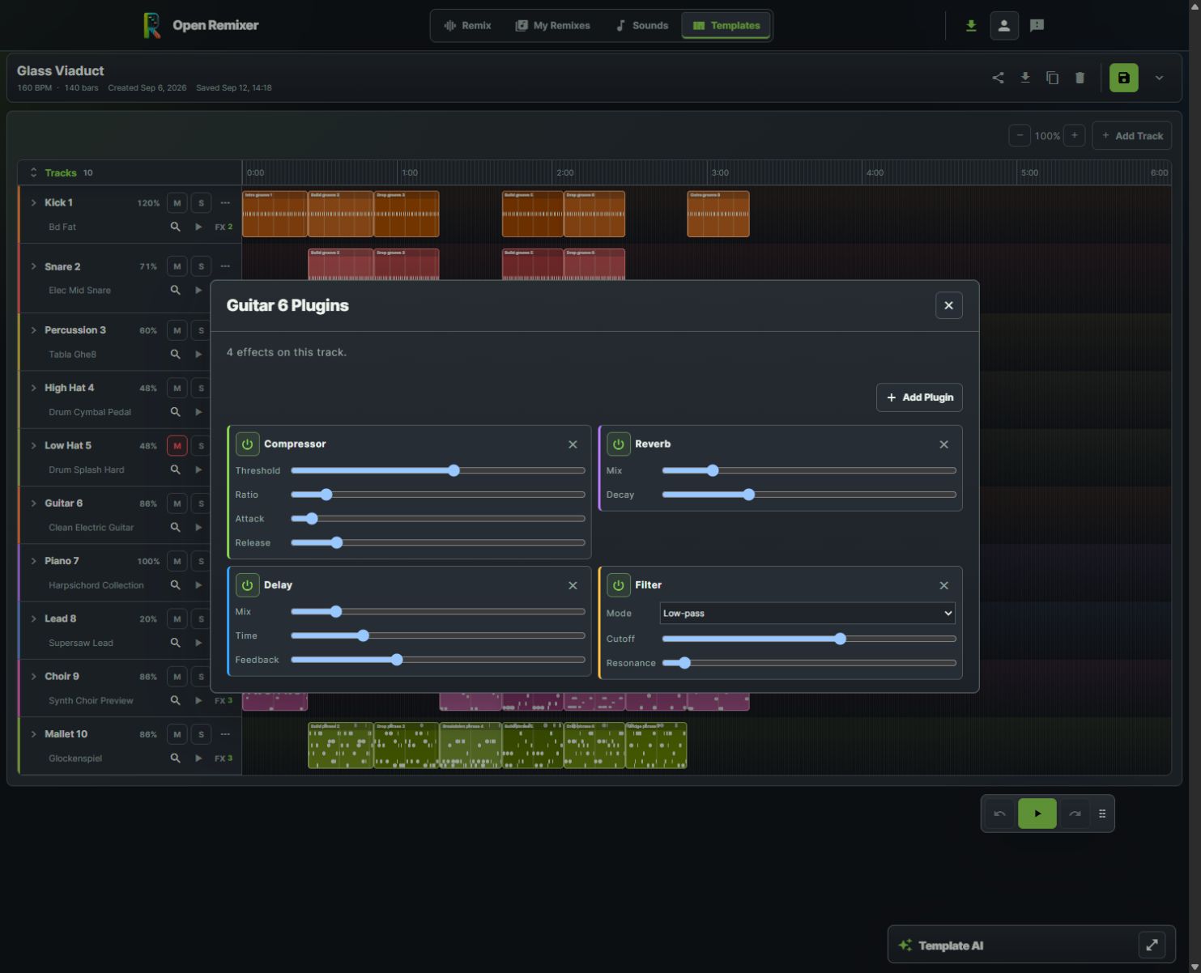This screenshot has height=973, width=1201.
Task: Click the delete template trash icon
Action: click(x=1080, y=78)
